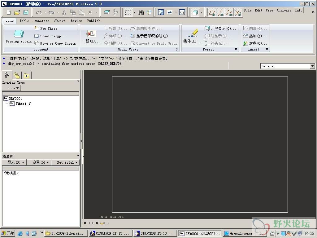
Task: Open the File menu
Action: pyautogui.click(x=248, y=10)
